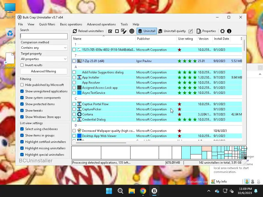Open the View menu
This screenshot has width=263, height=197.
(31, 24)
